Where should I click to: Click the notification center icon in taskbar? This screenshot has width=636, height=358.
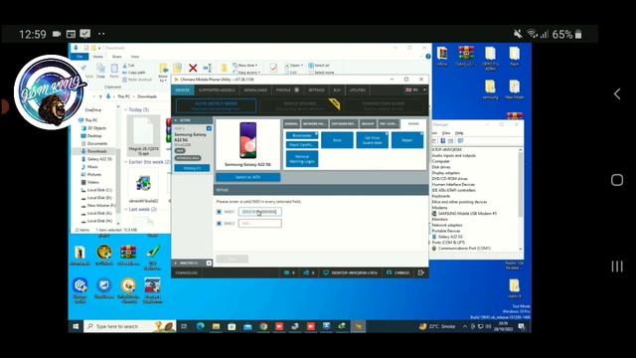click(x=521, y=326)
